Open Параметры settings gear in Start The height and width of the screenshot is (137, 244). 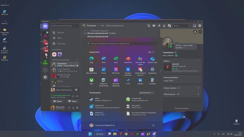[152, 70]
